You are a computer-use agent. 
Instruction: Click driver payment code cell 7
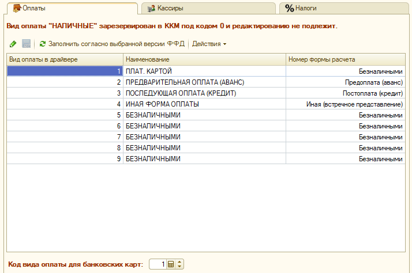click(65, 137)
